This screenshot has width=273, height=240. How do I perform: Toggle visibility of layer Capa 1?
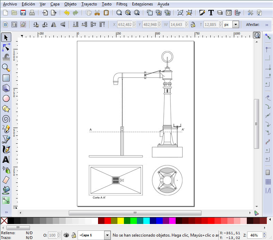[x=66, y=235]
